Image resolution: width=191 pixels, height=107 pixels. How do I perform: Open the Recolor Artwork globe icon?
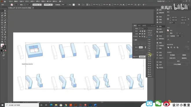[x=79, y=5]
